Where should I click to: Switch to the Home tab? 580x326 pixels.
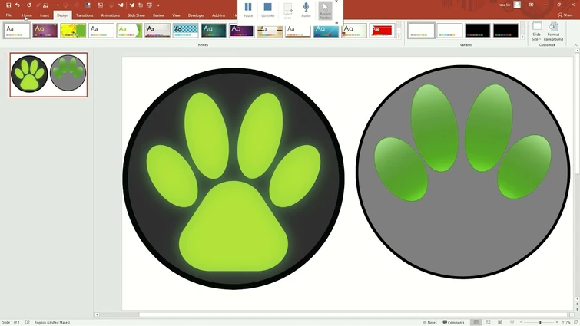27,15
